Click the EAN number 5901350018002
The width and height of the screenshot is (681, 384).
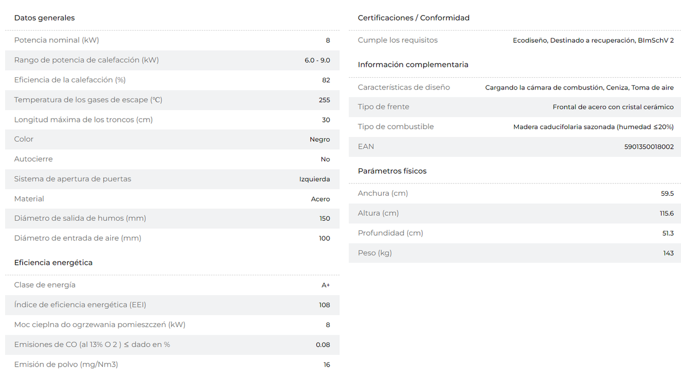649,147
